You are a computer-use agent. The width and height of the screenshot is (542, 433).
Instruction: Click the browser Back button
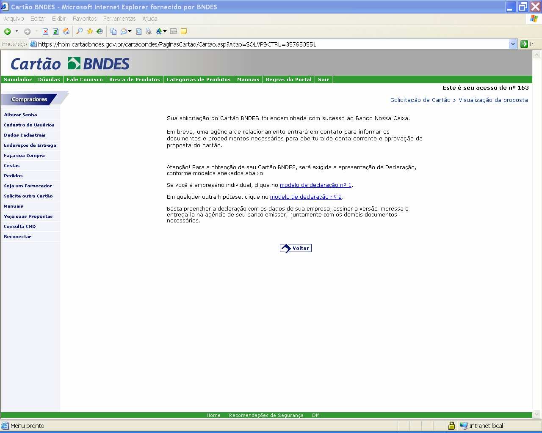point(8,31)
